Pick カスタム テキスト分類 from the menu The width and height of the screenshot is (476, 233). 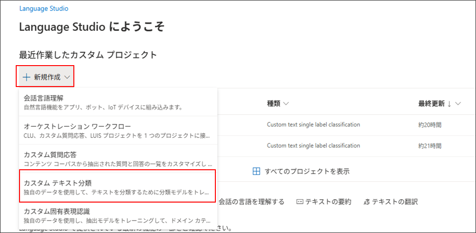[x=118, y=187]
